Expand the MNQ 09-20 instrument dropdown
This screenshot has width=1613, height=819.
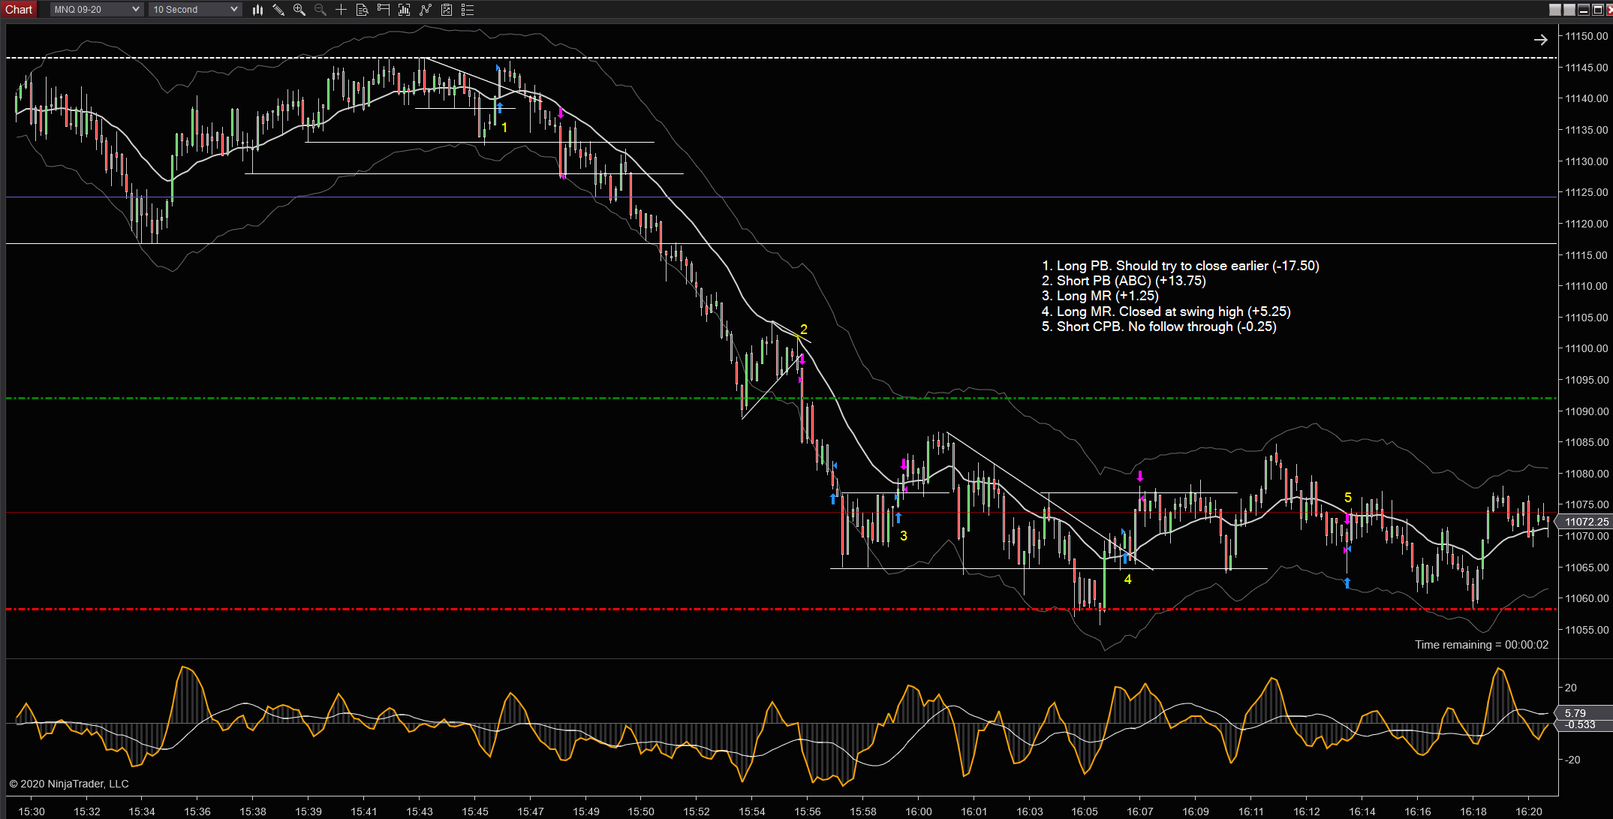97,10
